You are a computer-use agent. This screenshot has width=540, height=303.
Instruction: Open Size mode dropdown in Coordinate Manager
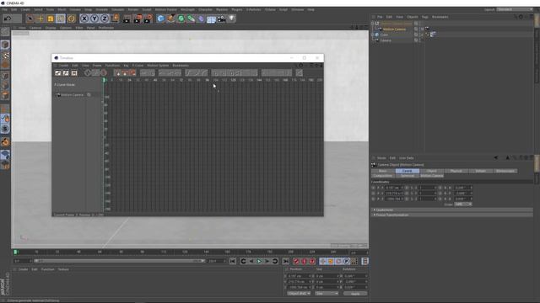pos(327,294)
